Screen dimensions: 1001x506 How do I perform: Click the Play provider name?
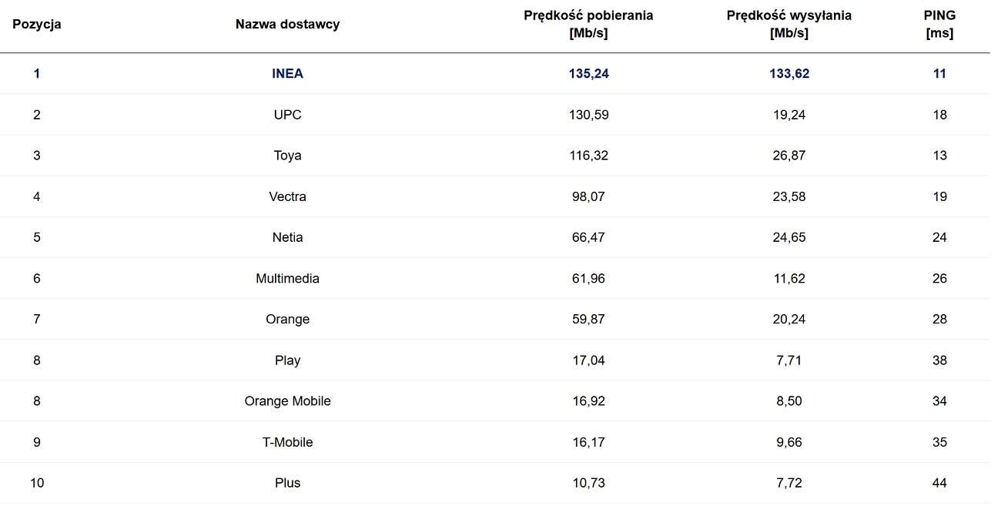[x=287, y=360]
